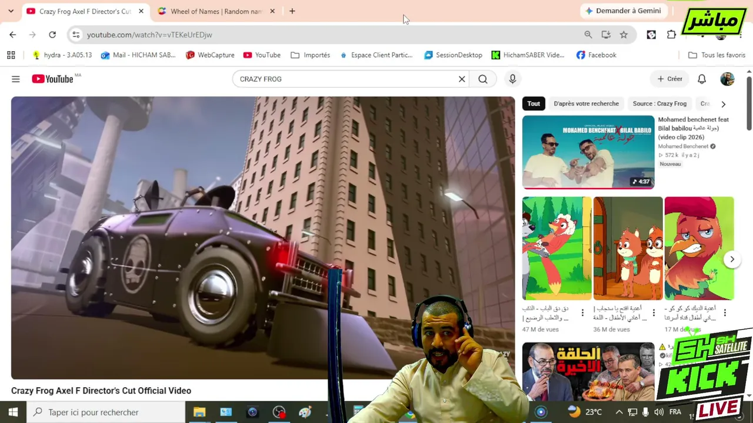Select the Tout filter chip
This screenshot has width=753, height=423.
pos(534,104)
